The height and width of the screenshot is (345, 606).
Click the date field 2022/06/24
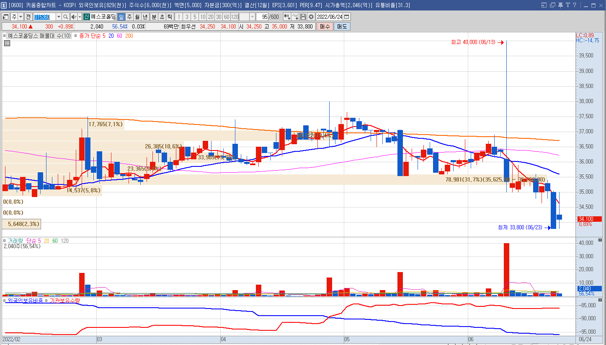(330, 17)
